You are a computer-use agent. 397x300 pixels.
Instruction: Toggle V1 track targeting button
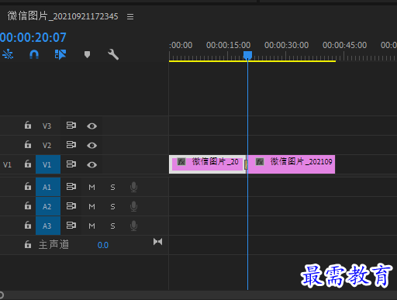48,164
